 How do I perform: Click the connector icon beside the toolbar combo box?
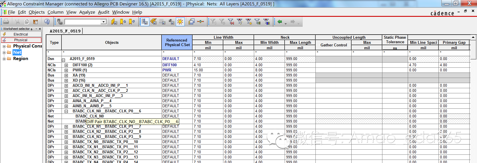[60, 22]
